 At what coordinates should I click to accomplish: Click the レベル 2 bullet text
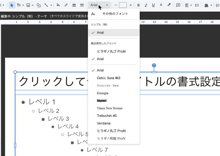49,111
